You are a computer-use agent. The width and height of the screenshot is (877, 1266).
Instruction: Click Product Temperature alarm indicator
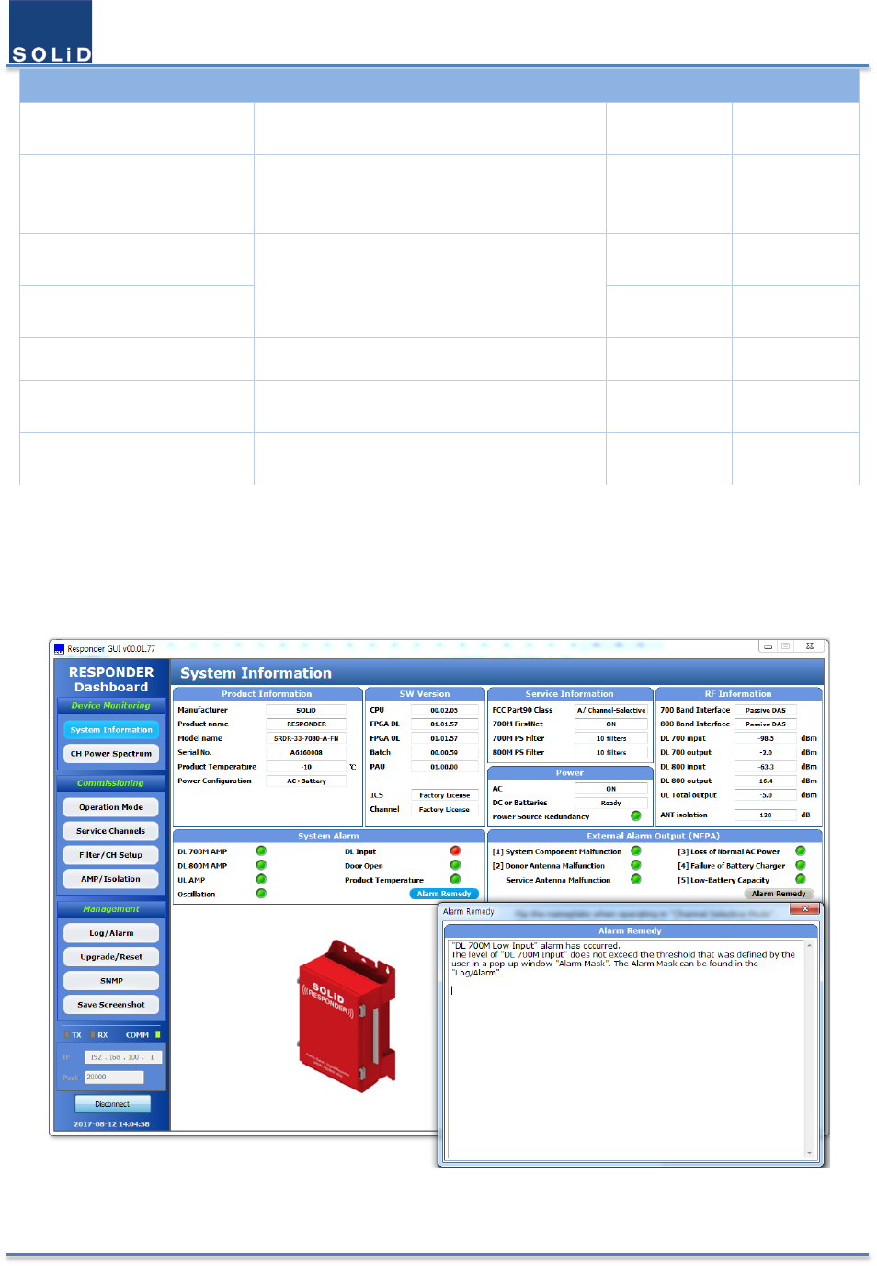click(455, 880)
